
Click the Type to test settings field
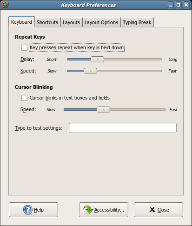[123, 128]
